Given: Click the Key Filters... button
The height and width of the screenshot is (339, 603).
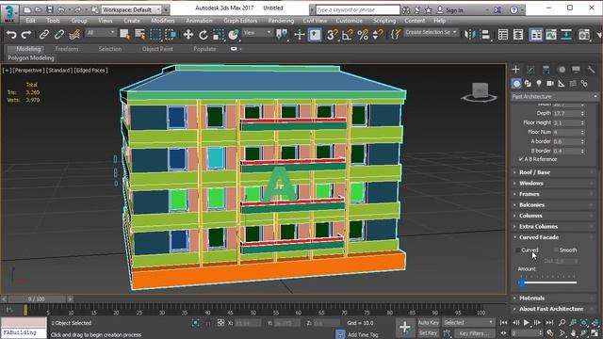Looking at the screenshot, I should 474,332.
